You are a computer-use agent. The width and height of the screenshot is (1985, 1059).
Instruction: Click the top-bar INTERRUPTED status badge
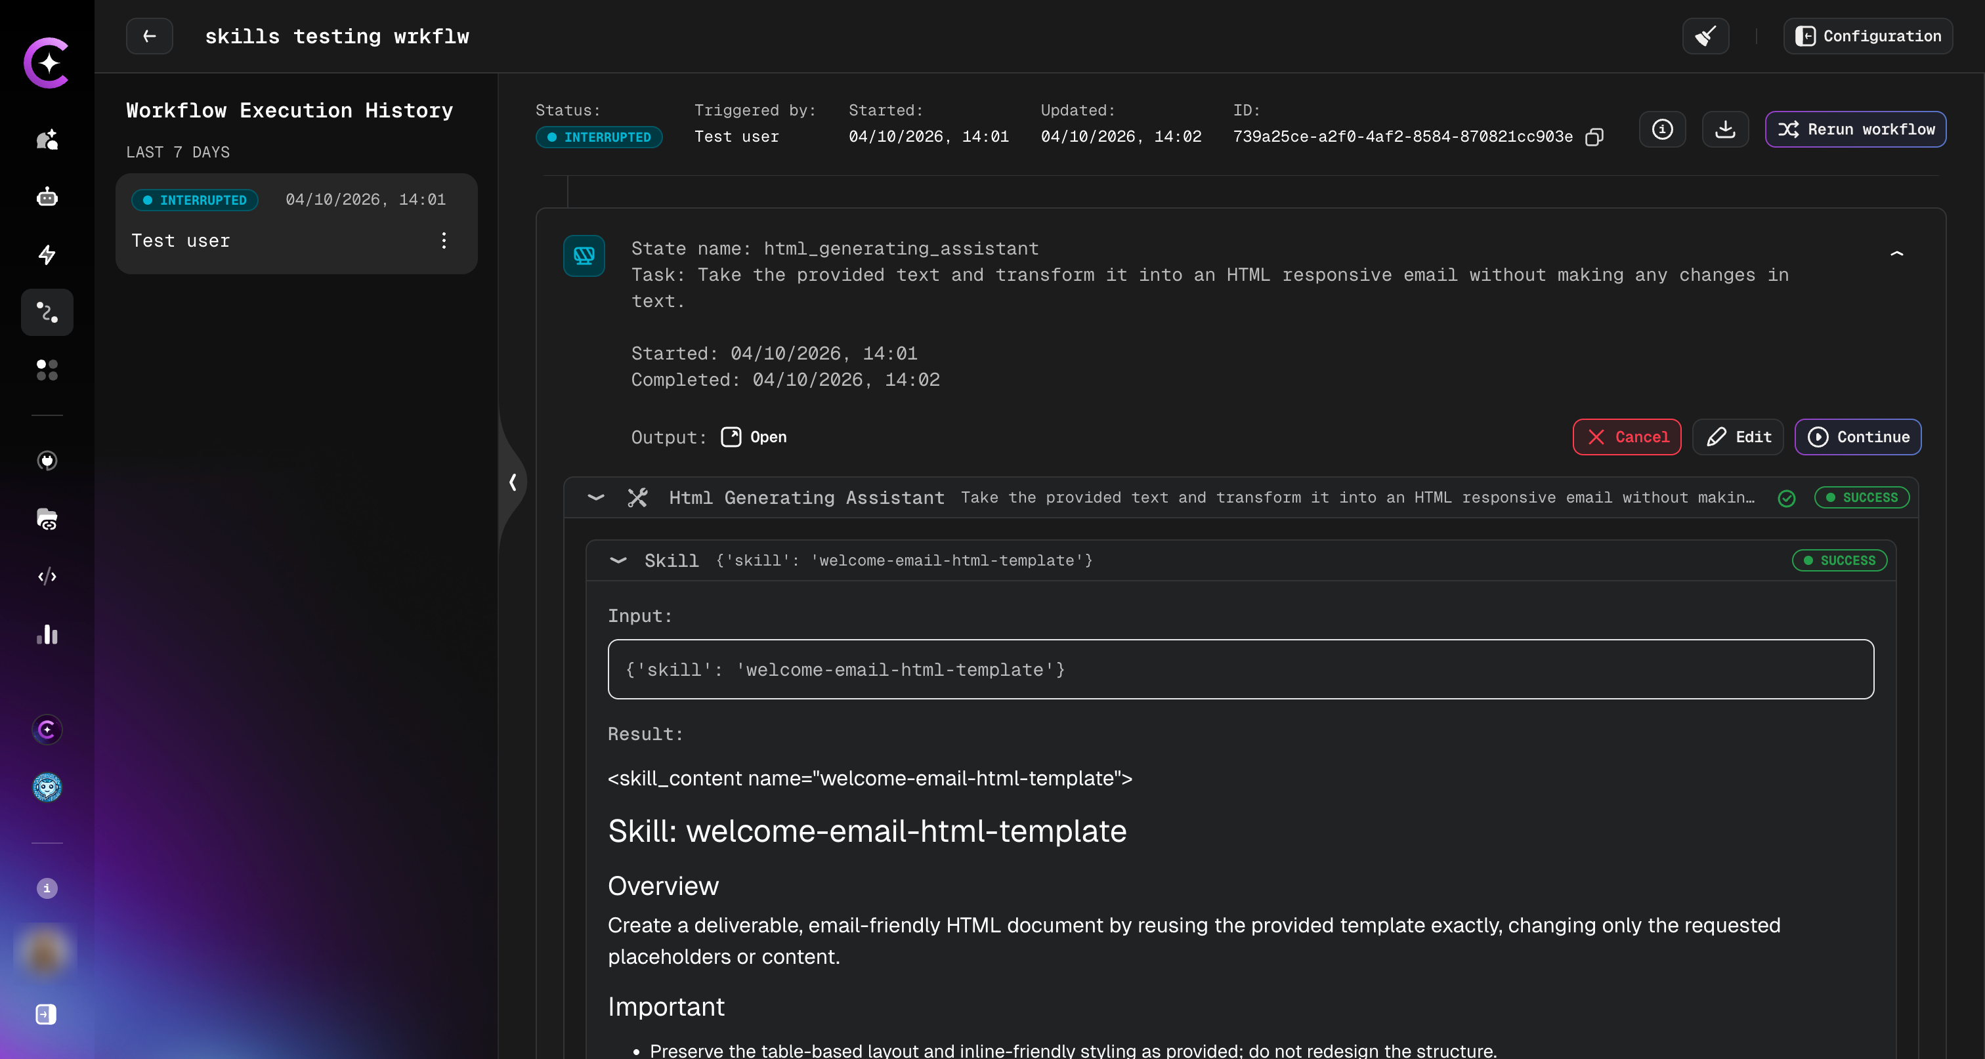(x=599, y=137)
